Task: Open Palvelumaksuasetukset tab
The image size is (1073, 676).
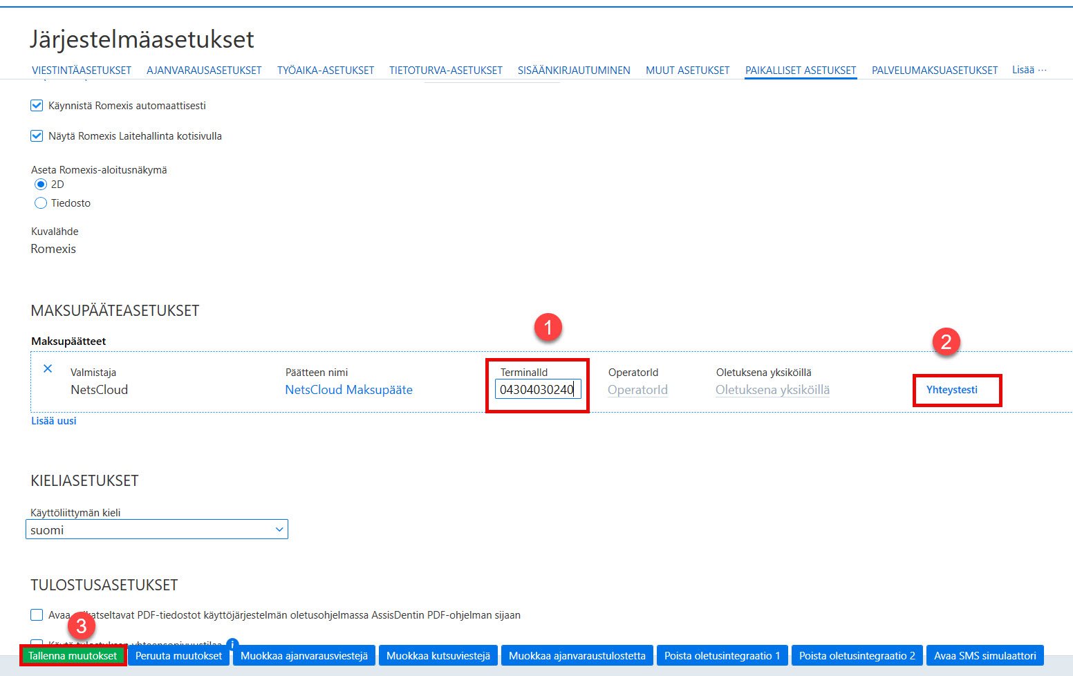Action: 935,71
